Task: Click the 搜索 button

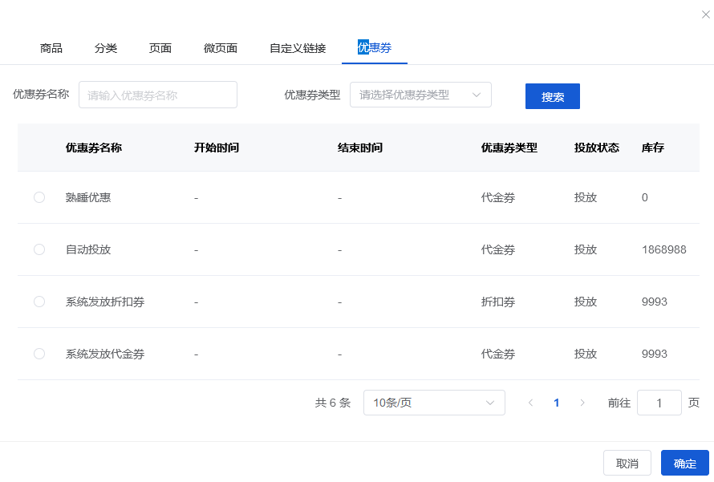Action: pyautogui.click(x=553, y=96)
